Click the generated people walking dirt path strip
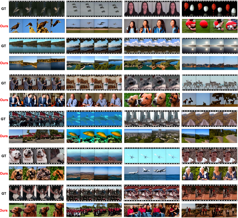 [x=209, y=210]
